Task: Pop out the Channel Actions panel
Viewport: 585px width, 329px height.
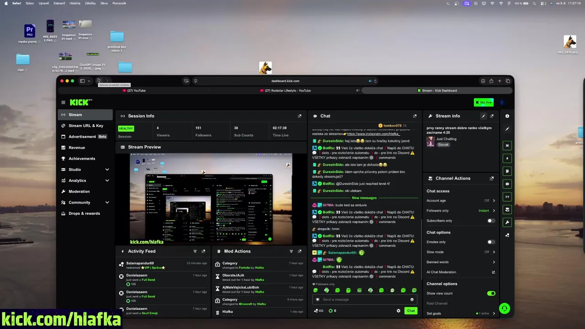Action: (492, 178)
